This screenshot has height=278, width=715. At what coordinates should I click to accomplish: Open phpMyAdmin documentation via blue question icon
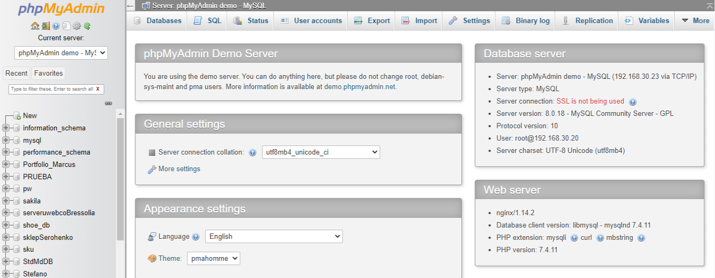[56, 26]
